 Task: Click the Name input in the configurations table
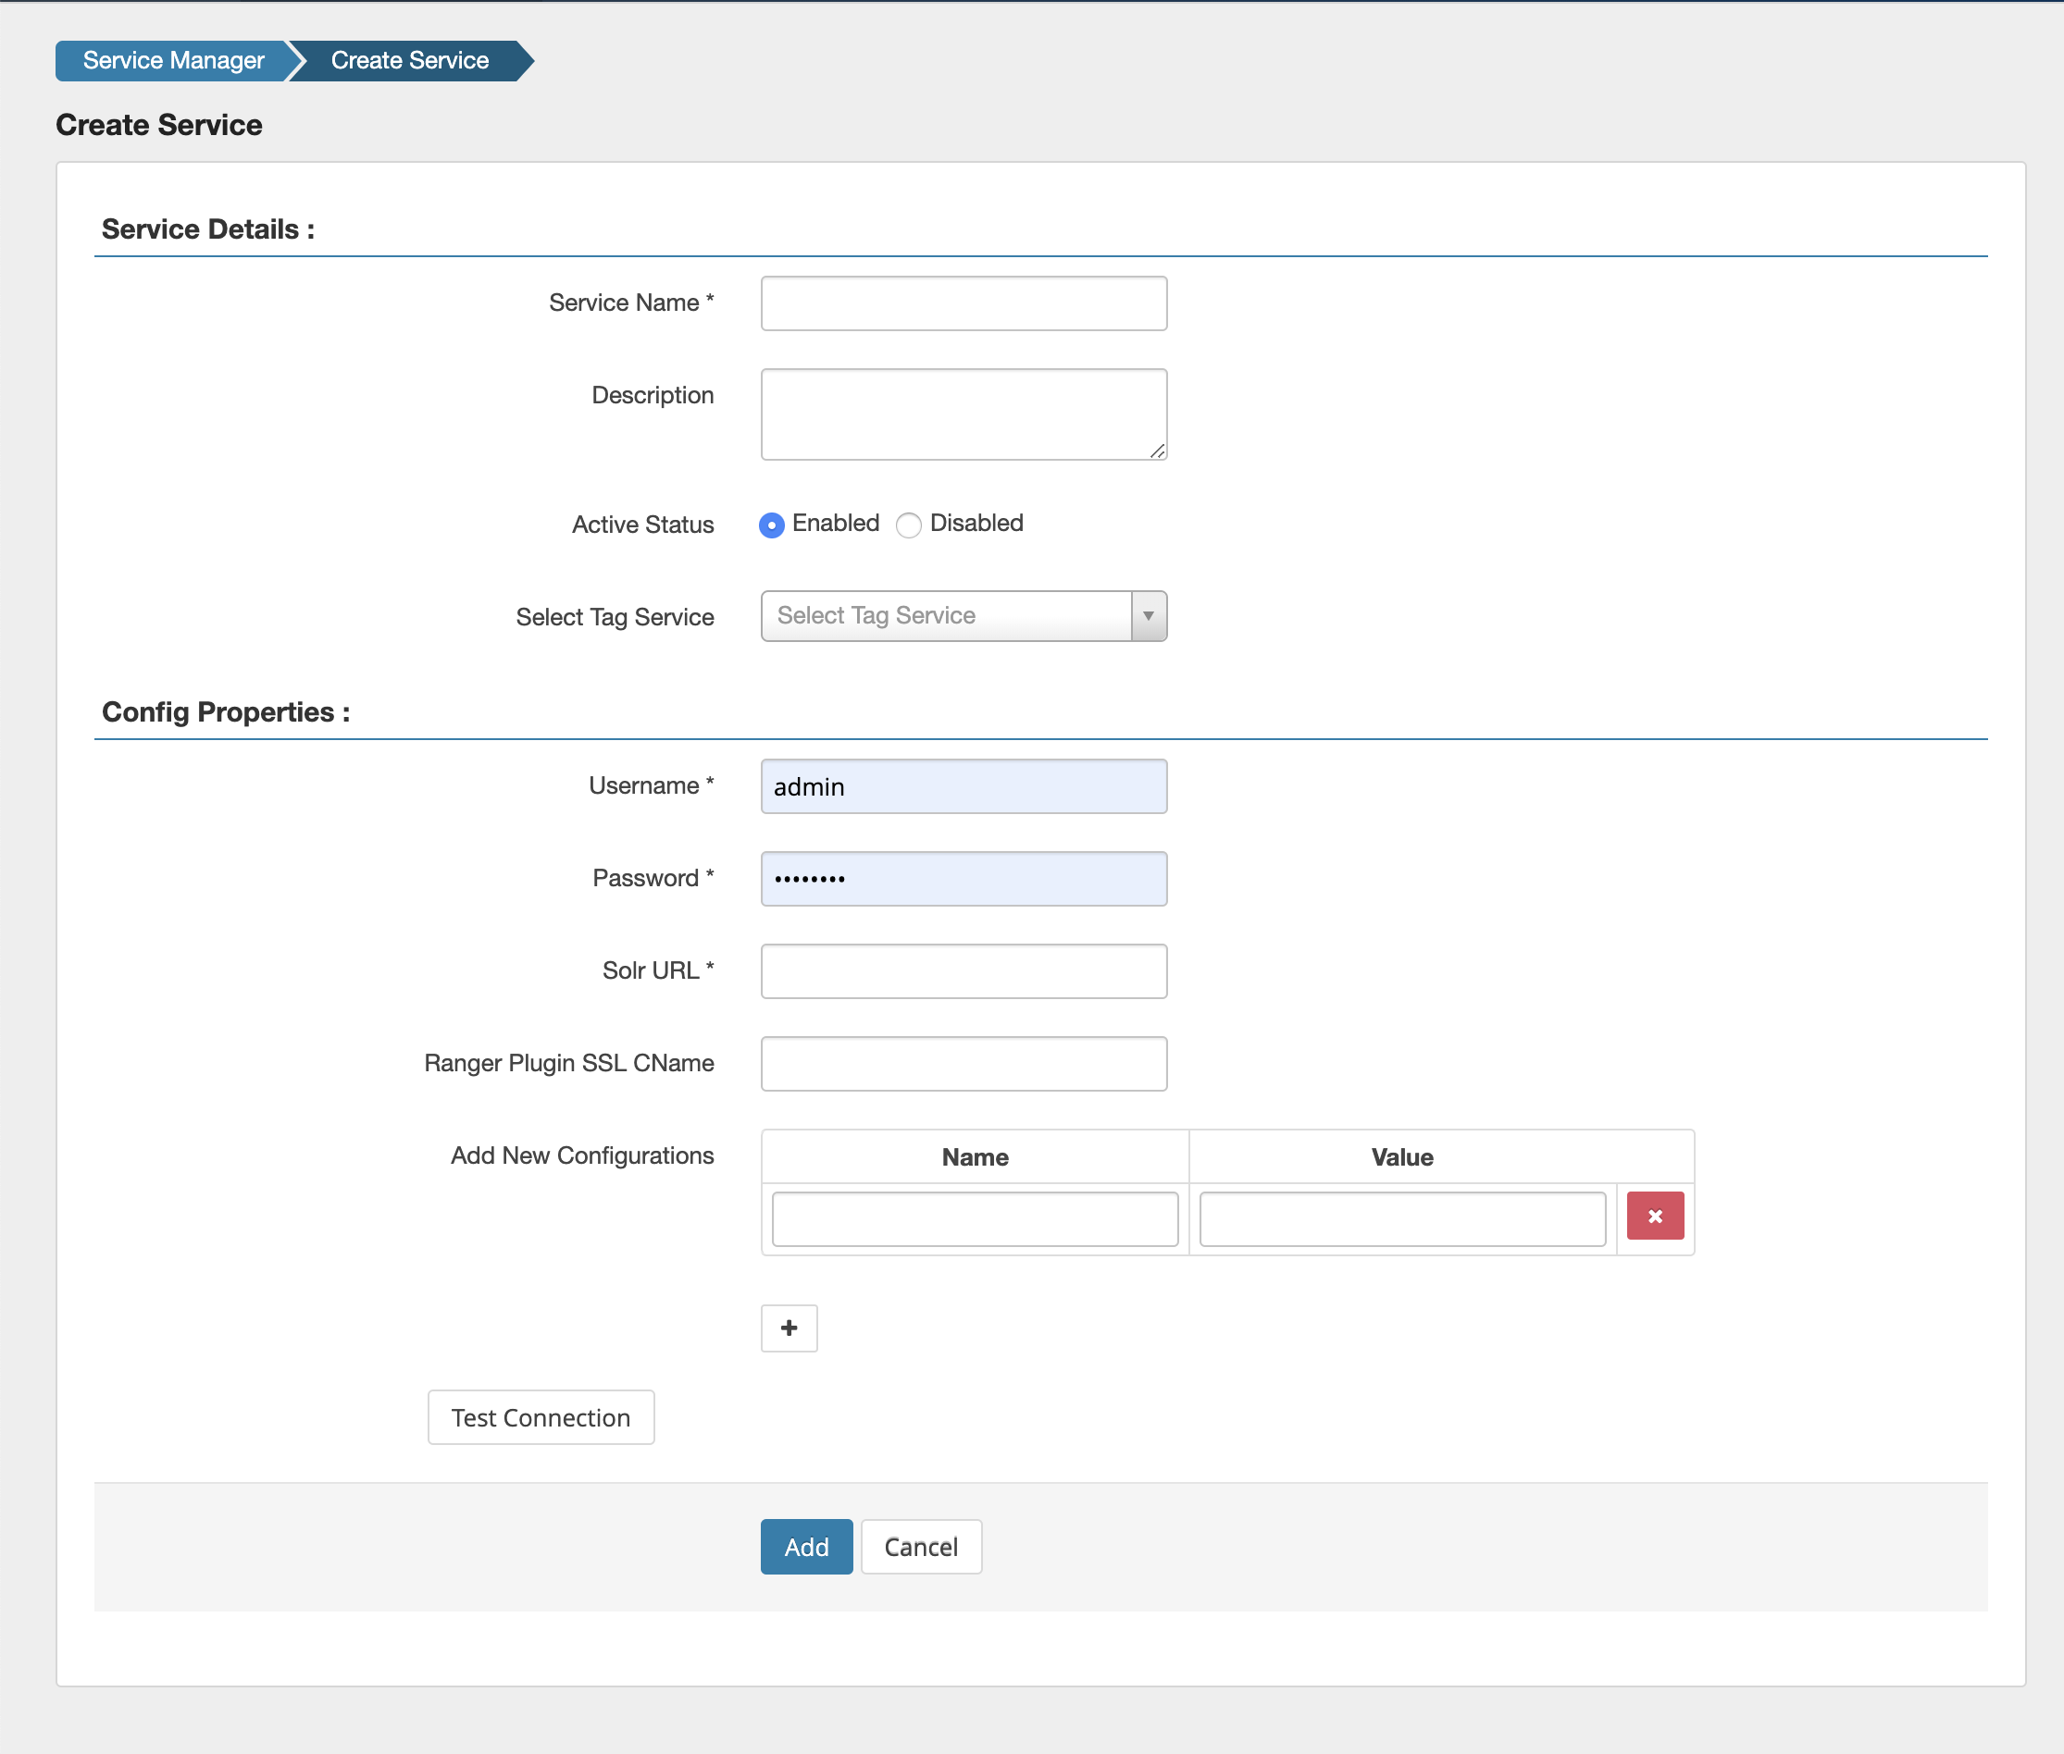pos(974,1217)
